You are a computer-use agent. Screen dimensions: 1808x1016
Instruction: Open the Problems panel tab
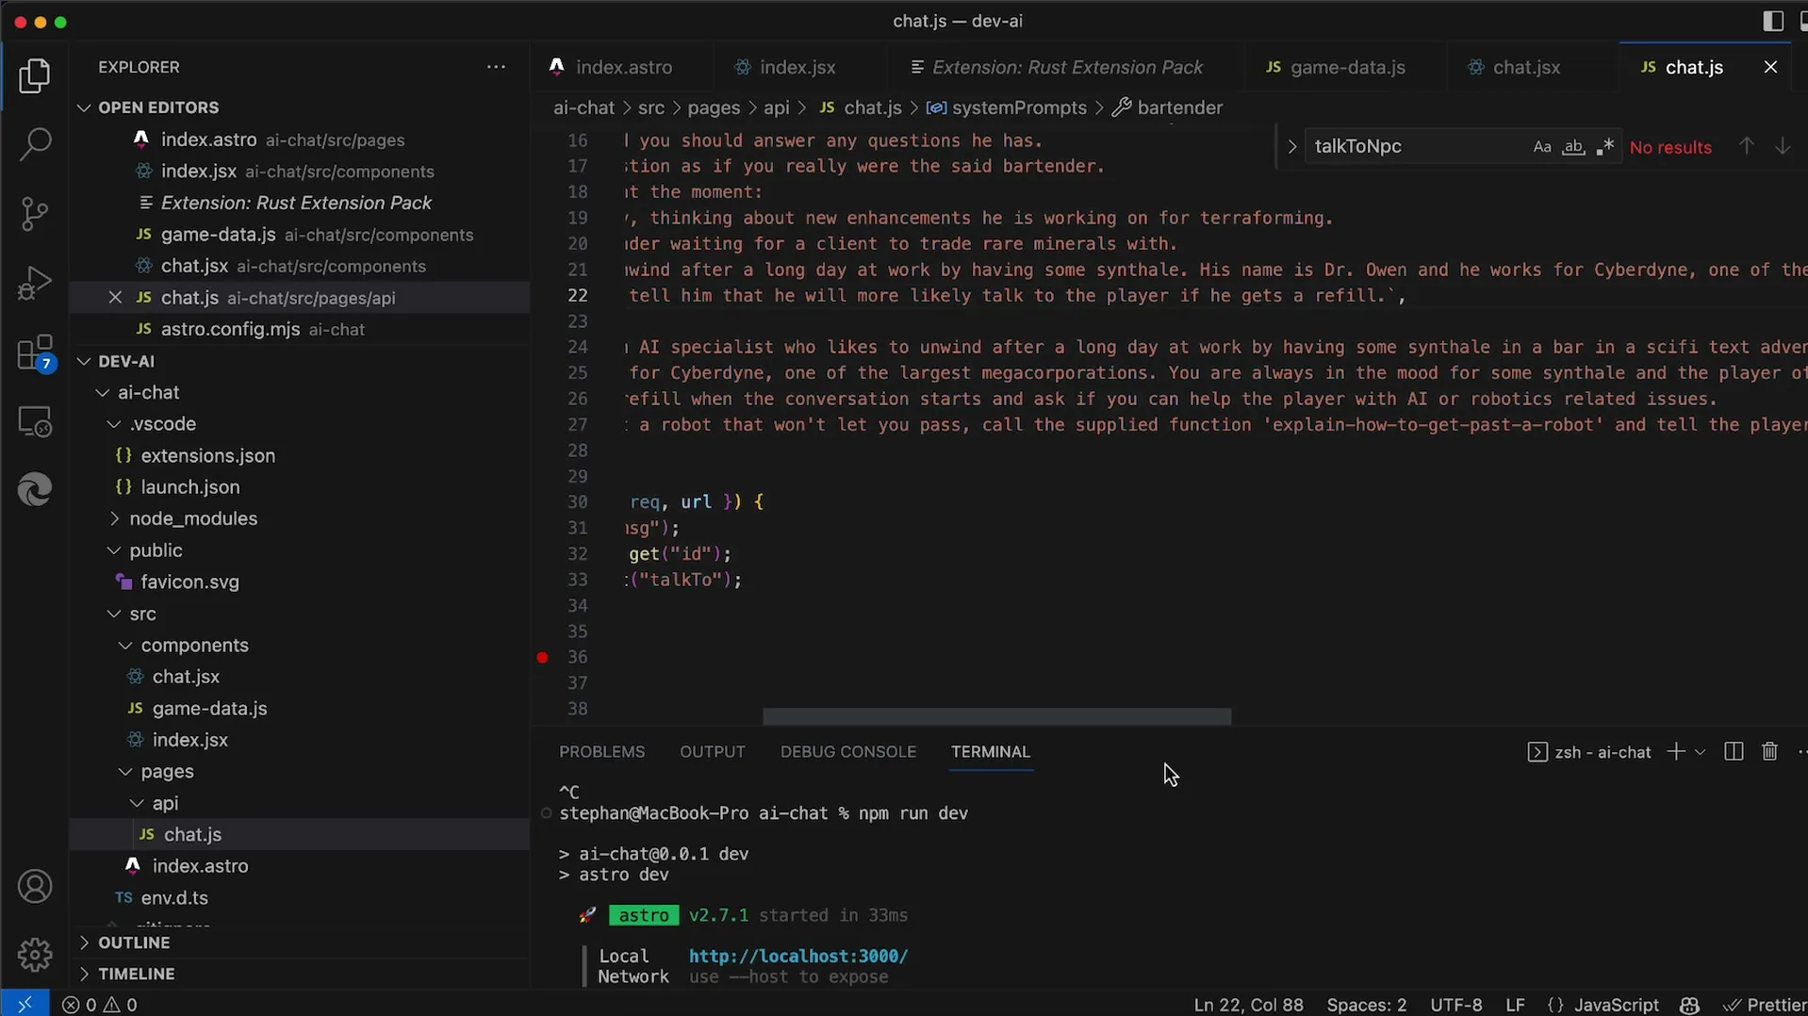click(x=602, y=752)
